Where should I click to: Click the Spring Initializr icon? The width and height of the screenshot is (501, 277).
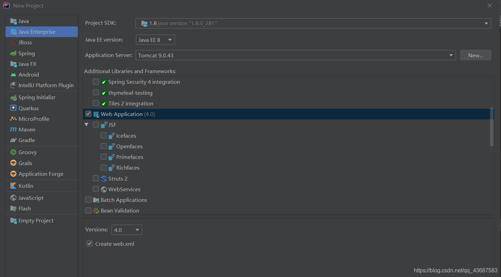(13, 97)
